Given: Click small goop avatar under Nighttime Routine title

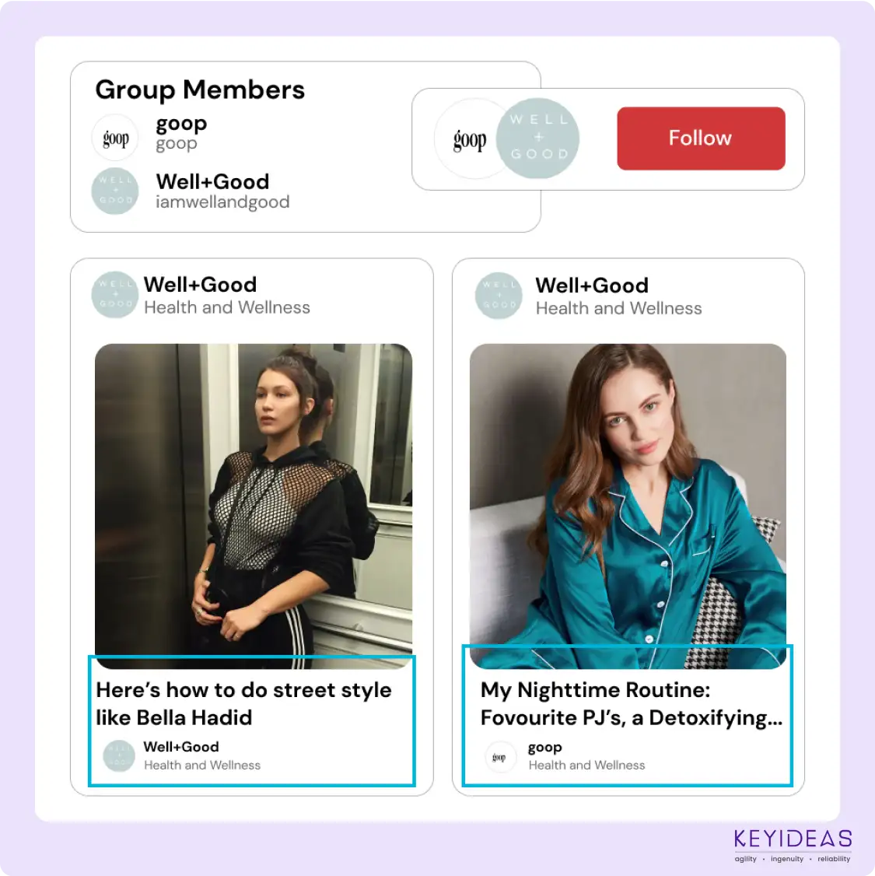Looking at the screenshot, I should click(x=499, y=756).
